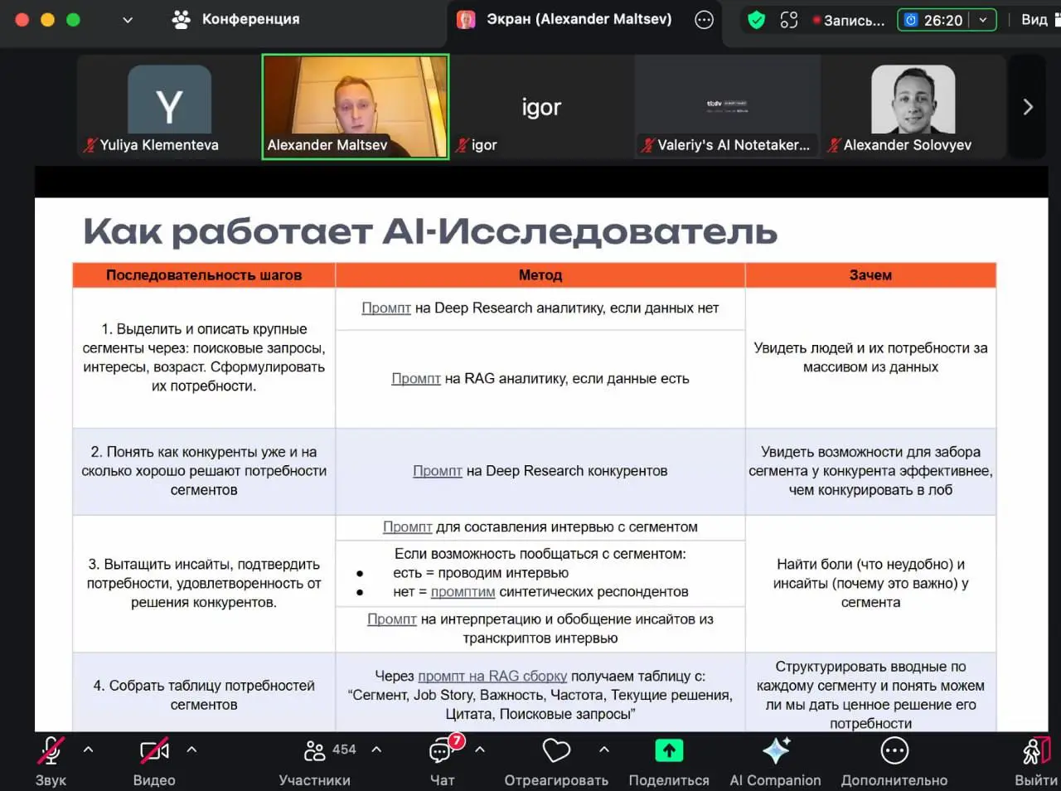Click apps icon next to shield

pos(789,20)
